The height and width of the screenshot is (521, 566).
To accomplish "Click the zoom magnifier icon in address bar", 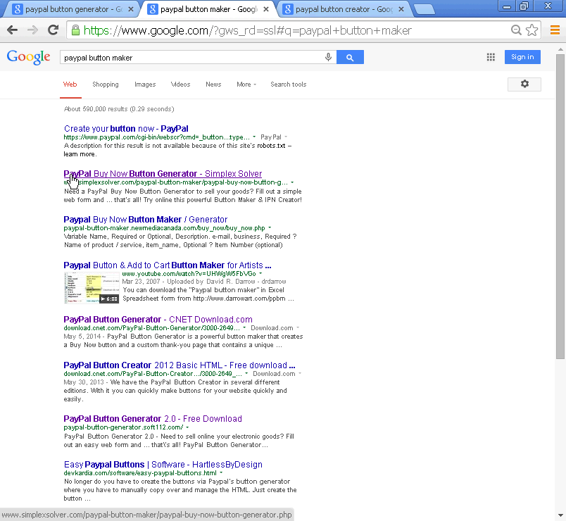I will (516, 30).
